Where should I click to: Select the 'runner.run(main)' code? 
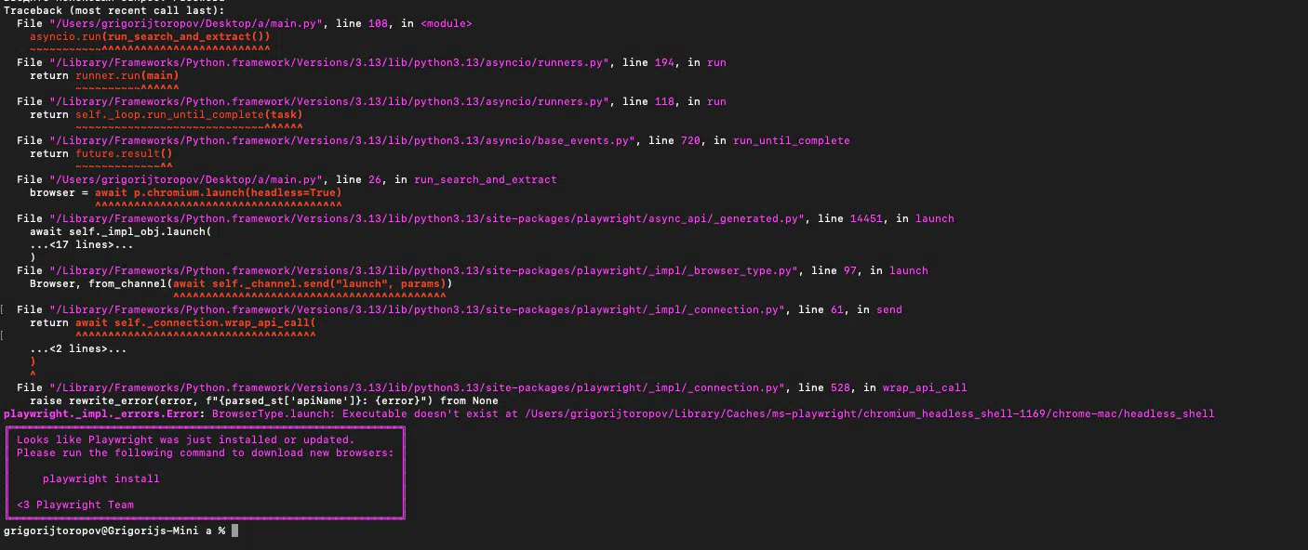[127, 75]
